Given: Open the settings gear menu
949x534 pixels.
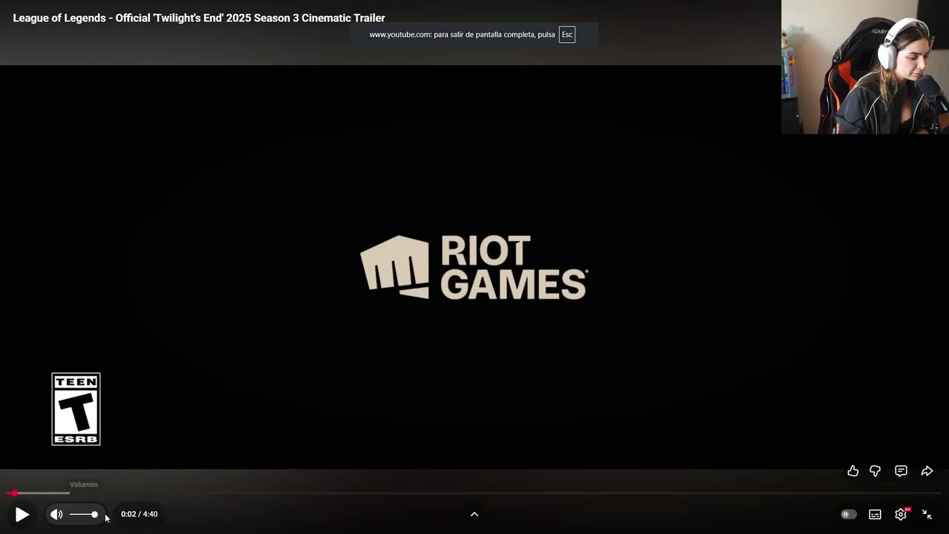Looking at the screenshot, I should pos(901,514).
